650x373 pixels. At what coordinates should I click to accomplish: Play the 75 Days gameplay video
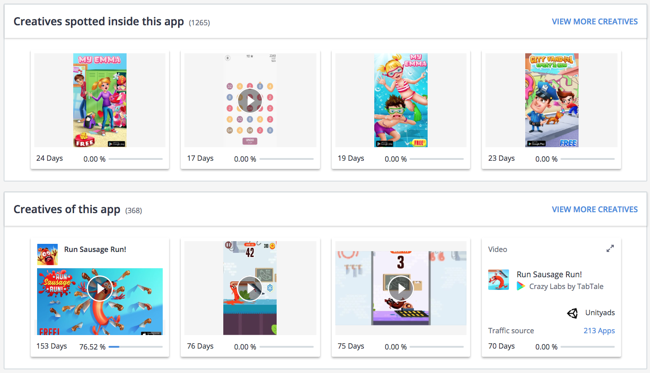coord(400,288)
